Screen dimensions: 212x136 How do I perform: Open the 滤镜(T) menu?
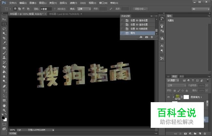pyautogui.click(x=74, y=3)
